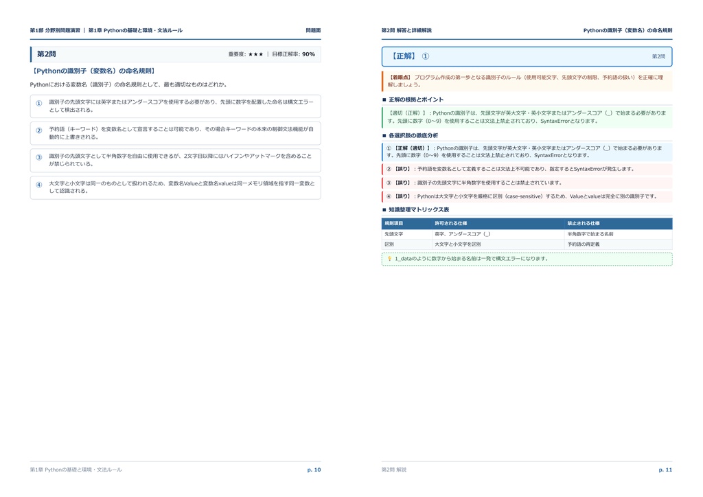Click the p. 10 page number
The image size is (703, 497).
pos(314,470)
